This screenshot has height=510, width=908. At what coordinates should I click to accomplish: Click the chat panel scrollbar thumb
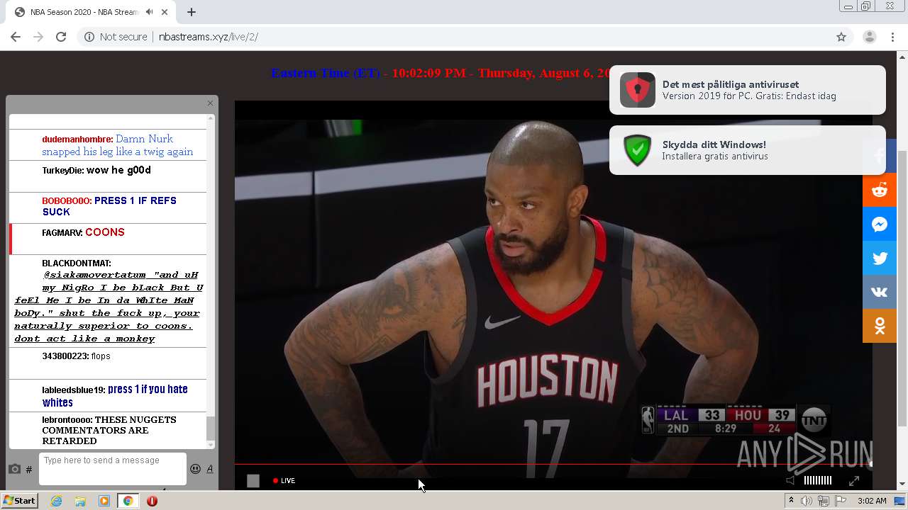(210, 429)
